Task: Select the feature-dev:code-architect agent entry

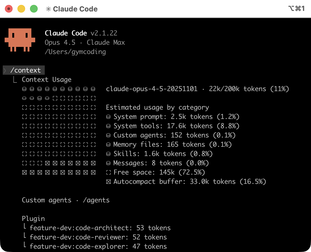Action: (x=100, y=228)
